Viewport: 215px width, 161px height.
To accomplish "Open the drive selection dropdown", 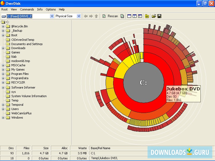I will [52, 16].
